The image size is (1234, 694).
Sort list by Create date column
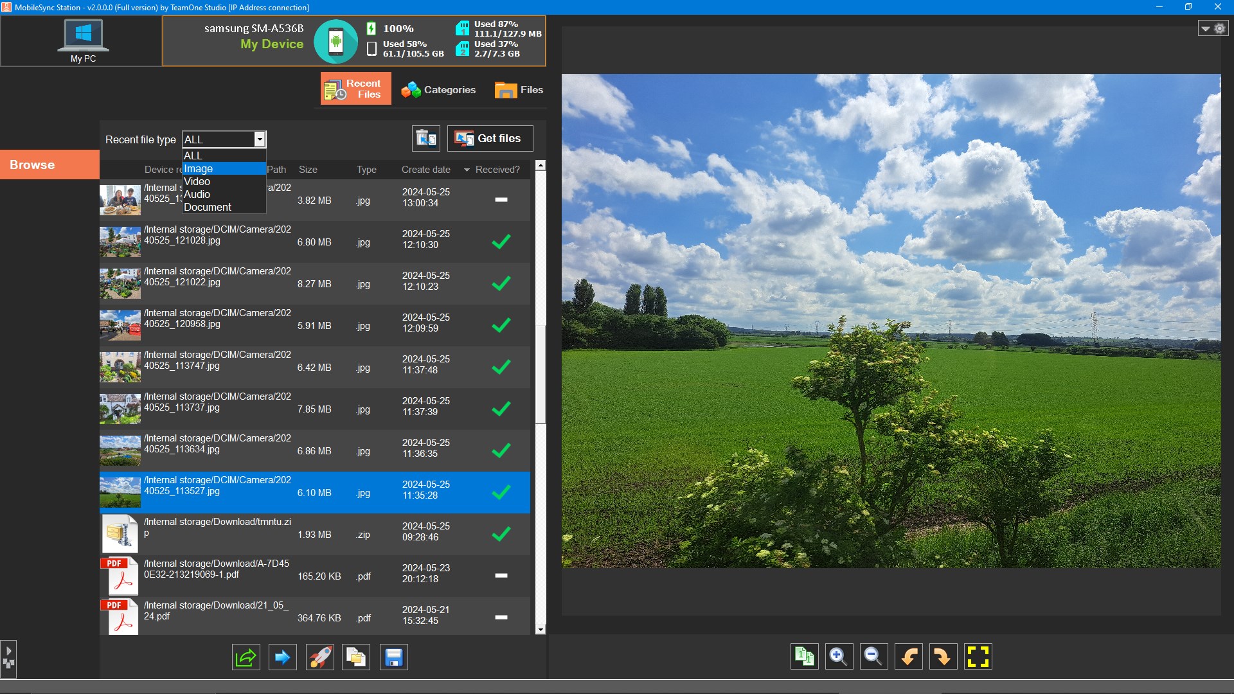coord(426,170)
